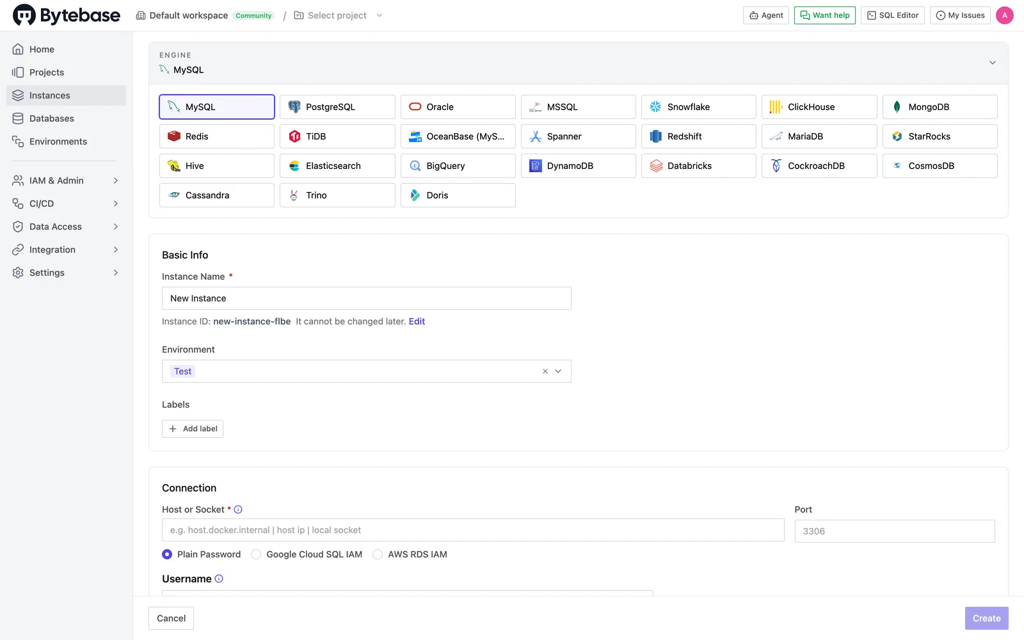Click the Edit instance ID link
Viewport: 1024px width, 640px height.
coord(417,321)
